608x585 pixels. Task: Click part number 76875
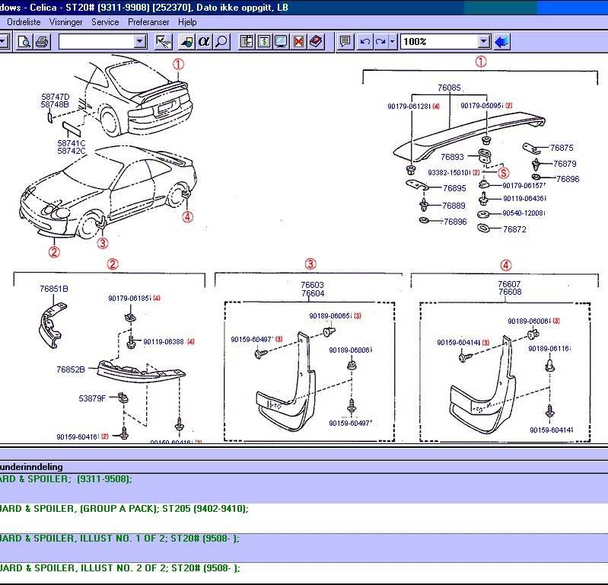click(562, 148)
